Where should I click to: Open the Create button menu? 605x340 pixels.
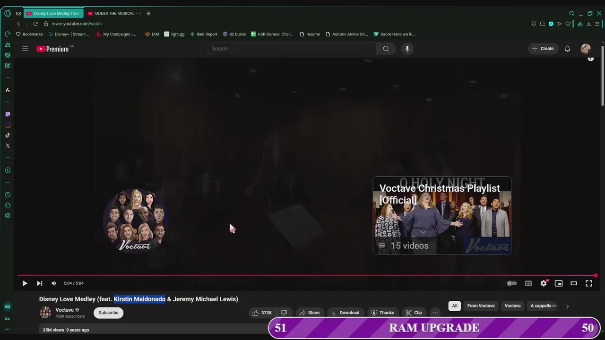543,49
